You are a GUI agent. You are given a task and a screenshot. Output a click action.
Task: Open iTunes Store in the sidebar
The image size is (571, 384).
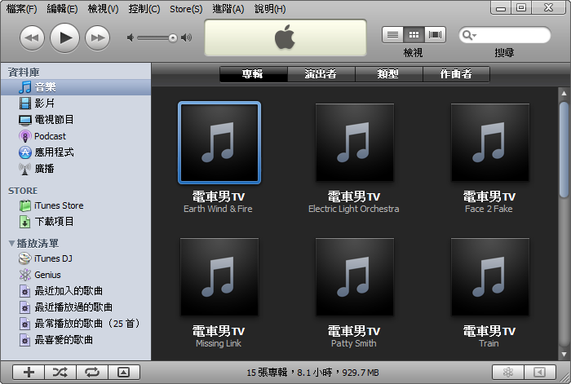(76, 205)
